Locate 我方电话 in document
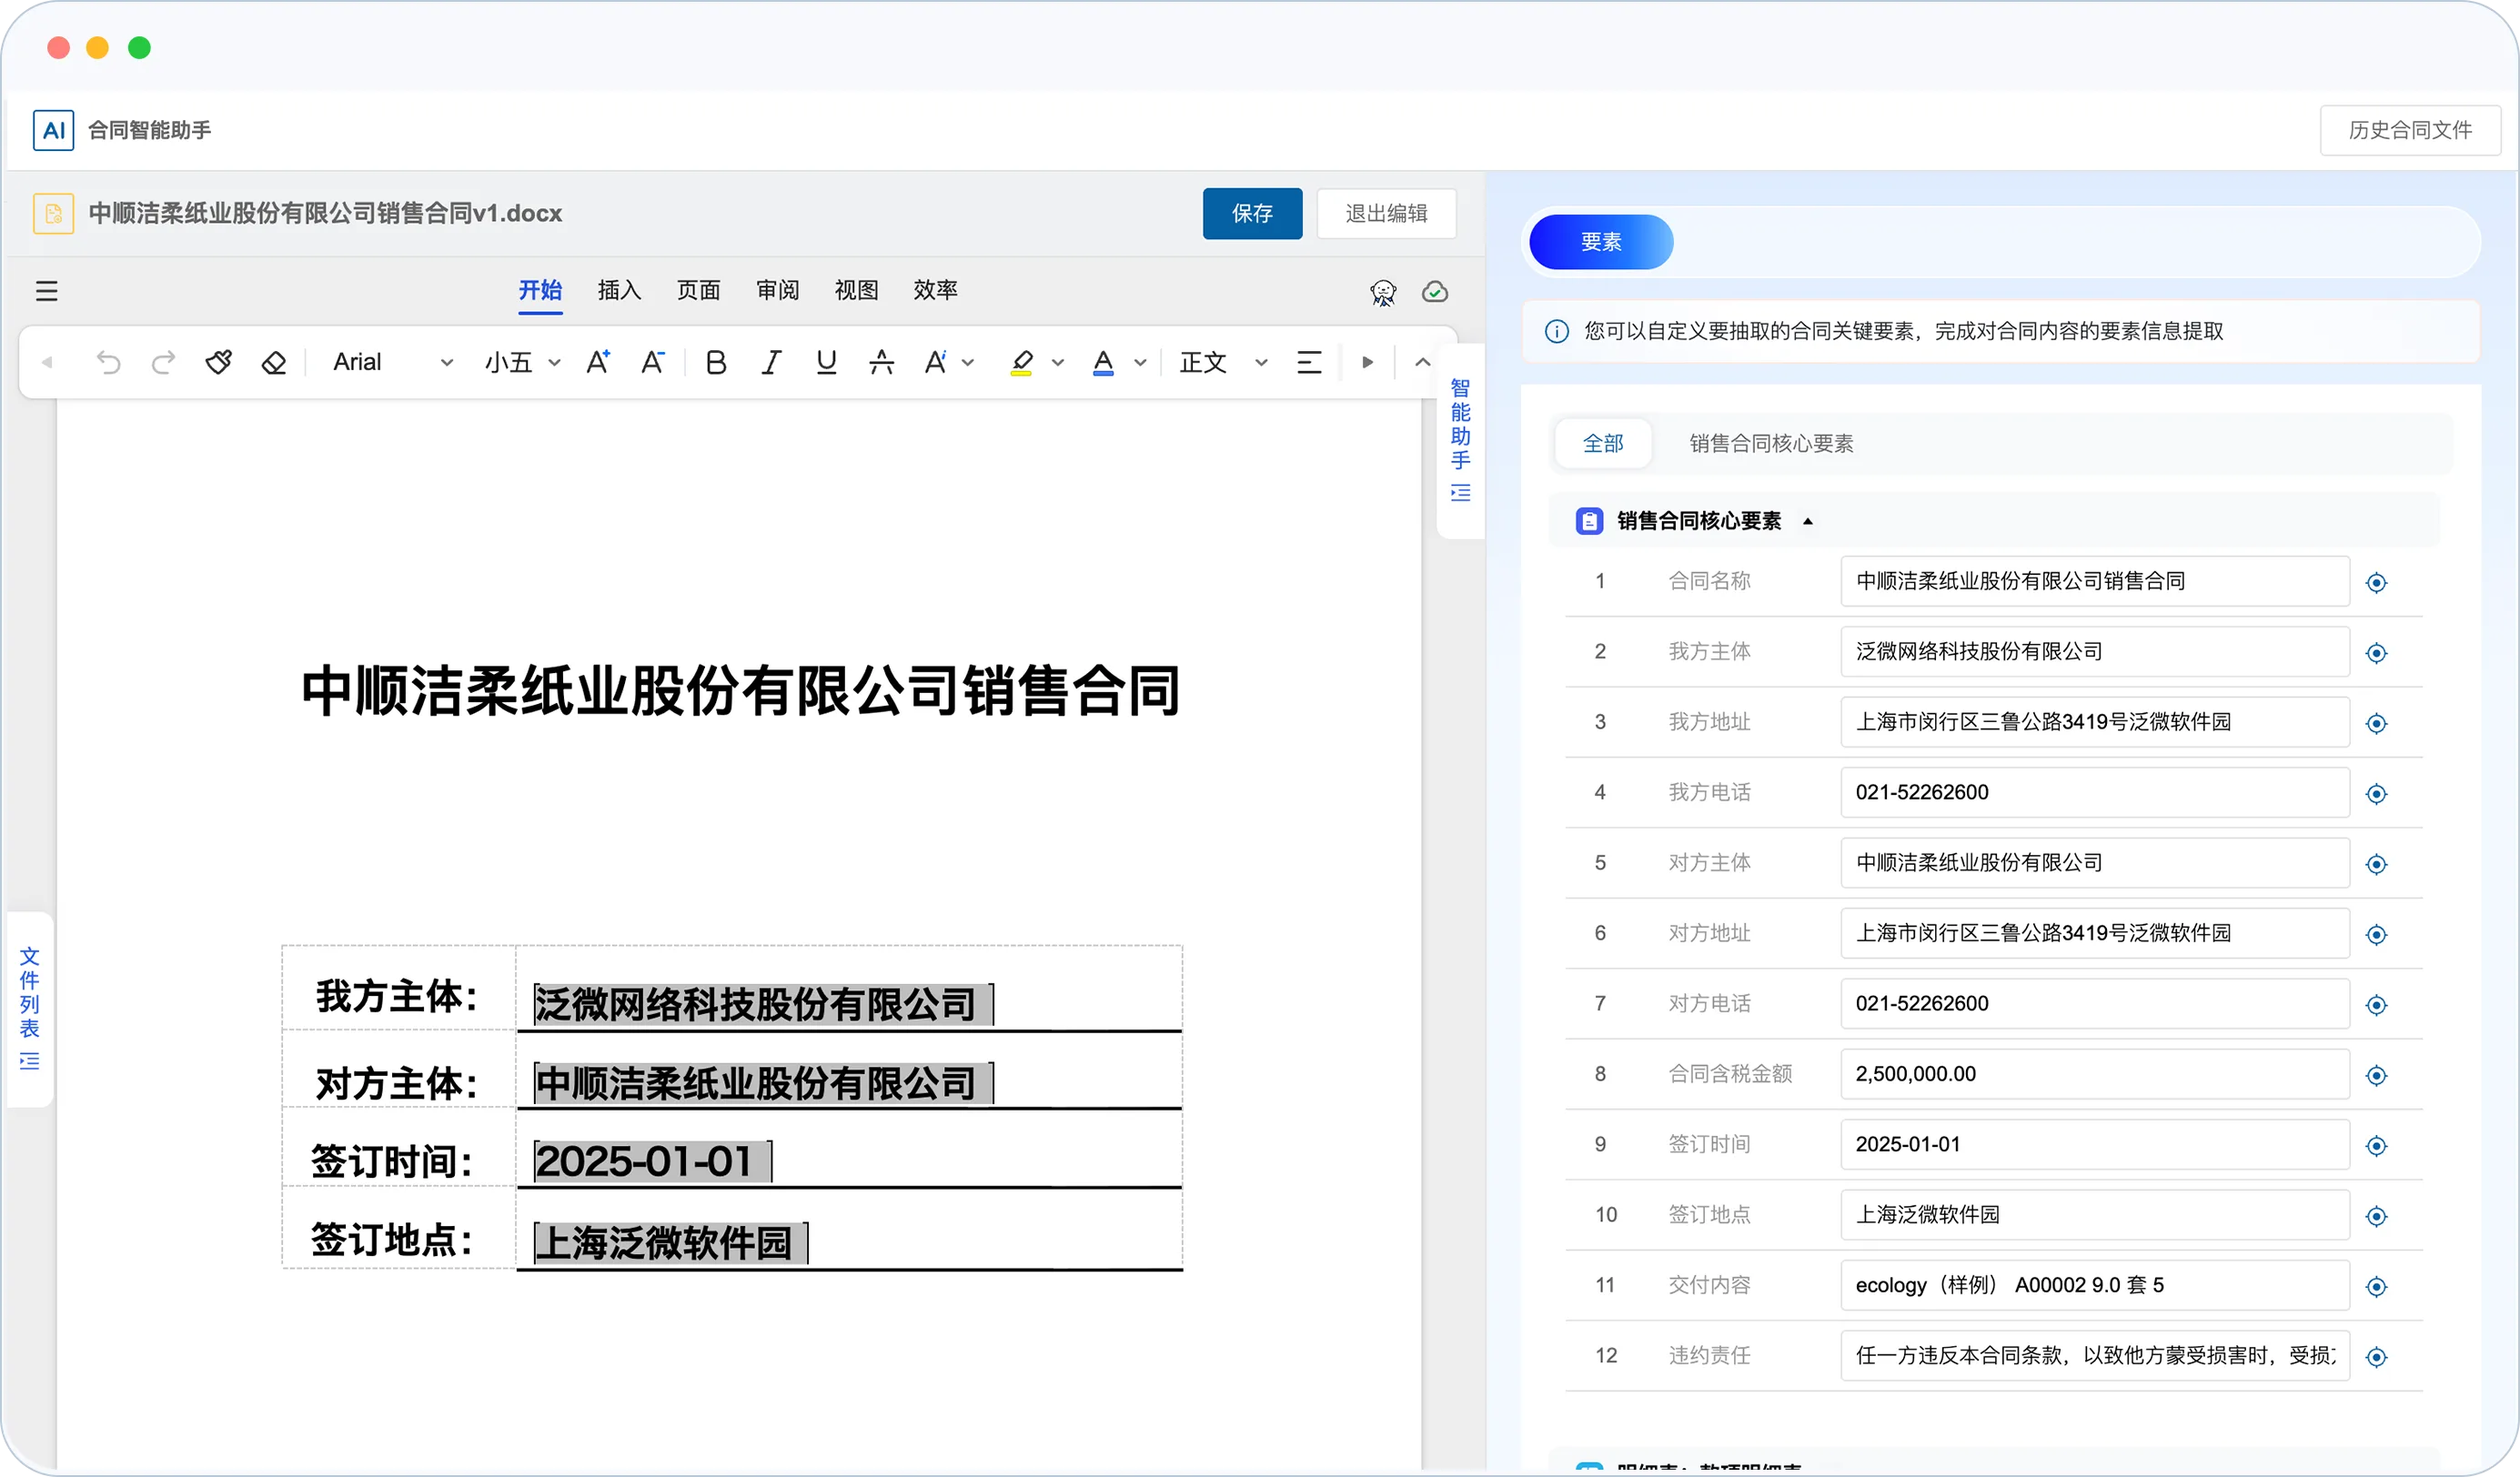Viewport: 2520px width, 1477px height. [x=2376, y=794]
